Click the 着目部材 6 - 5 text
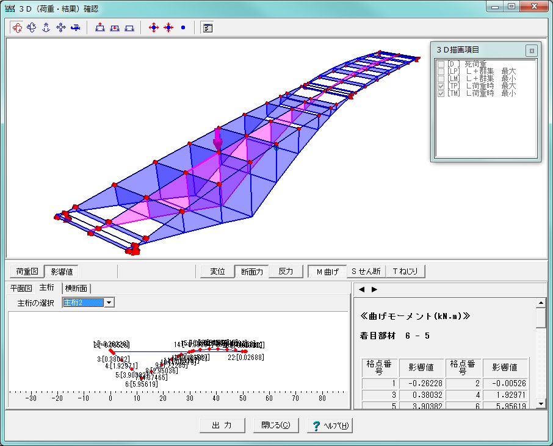 395,336
